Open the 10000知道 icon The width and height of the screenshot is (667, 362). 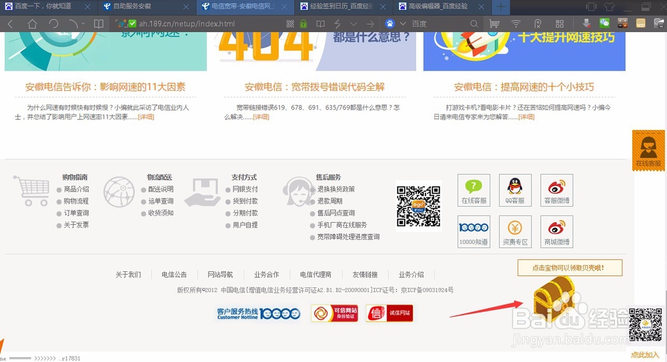tap(474, 231)
